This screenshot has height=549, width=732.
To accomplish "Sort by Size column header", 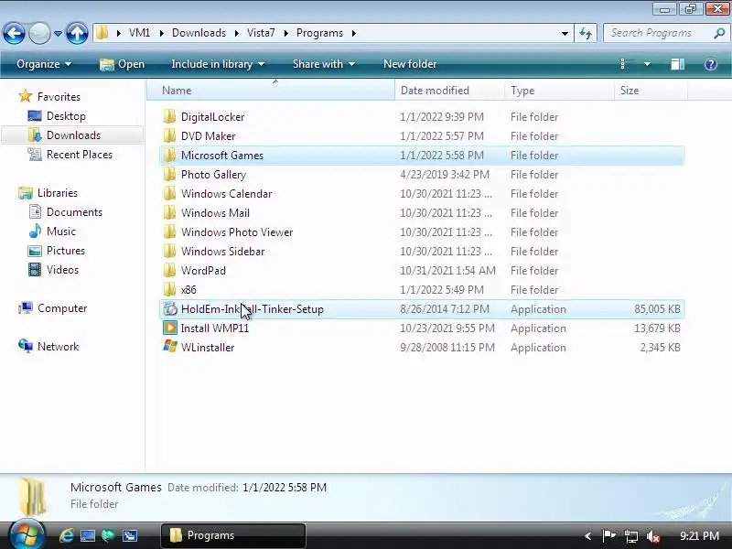I will tap(651, 91).
